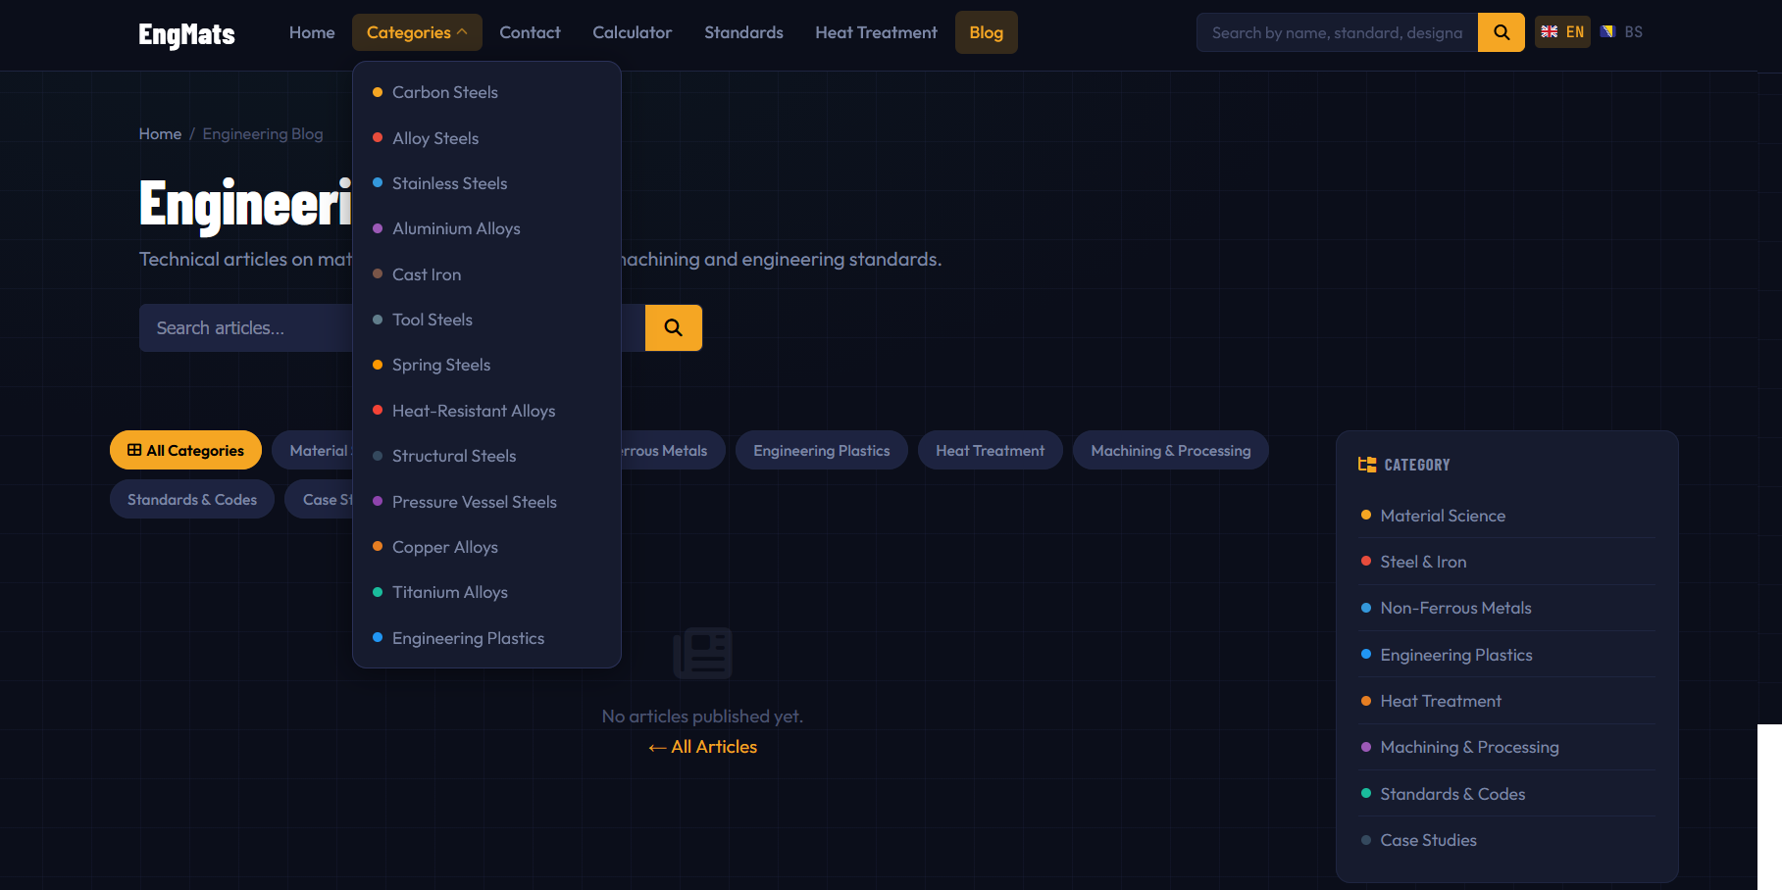This screenshot has width=1782, height=890.
Task: Choose Stainless Steels category
Action: (486, 183)
